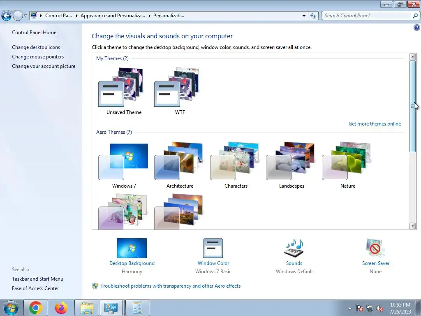
Task: Expand arrow before Personalization breadcrumb
Action: [149, 16]
